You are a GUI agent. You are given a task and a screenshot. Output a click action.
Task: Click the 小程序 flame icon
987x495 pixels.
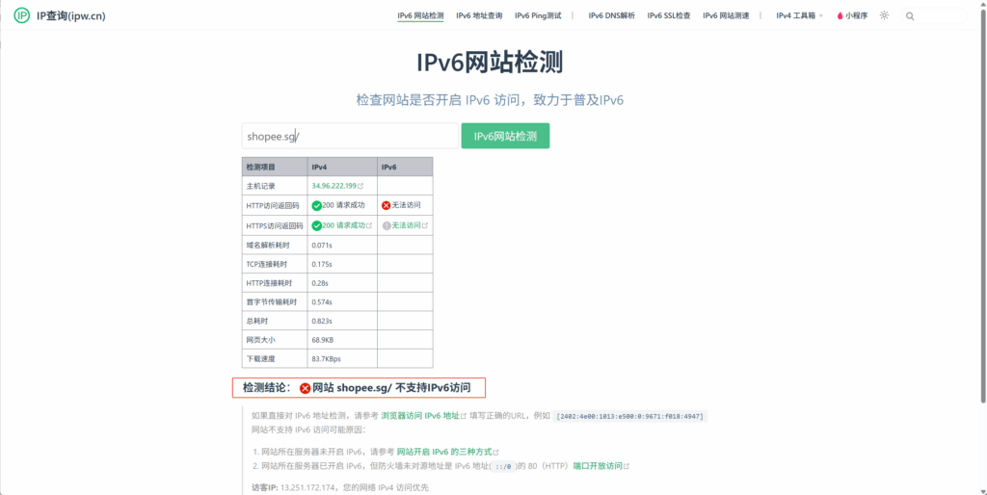pyautogui.click(x=840, y=16)
